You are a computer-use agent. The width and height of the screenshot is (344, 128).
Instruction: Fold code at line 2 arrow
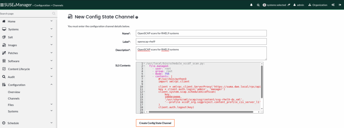144,66
